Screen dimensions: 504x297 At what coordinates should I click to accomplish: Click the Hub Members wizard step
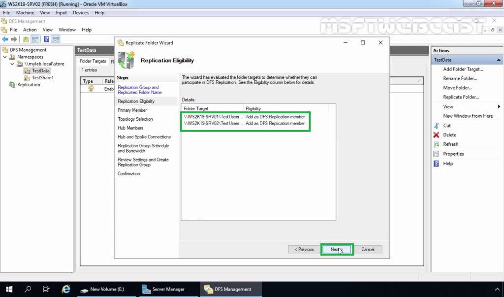coord(130,128)
